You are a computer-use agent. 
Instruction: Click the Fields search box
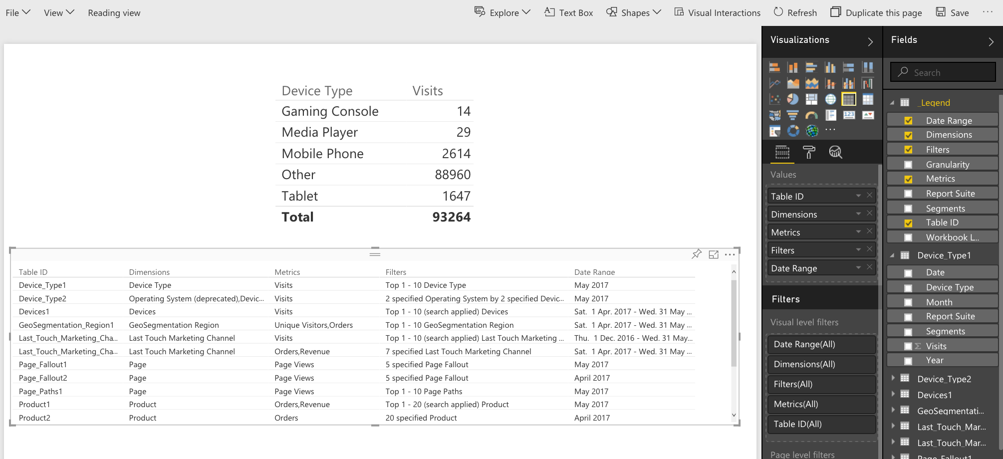943,72
